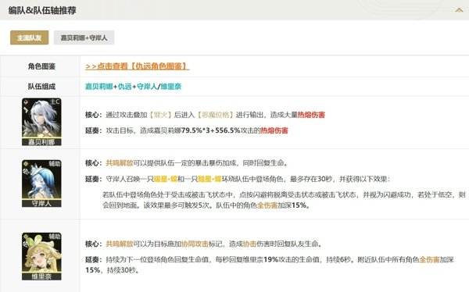This screenshot has width=469, height=292.
Task: Click the 【恶魔位格】 term text
Action: point(216,115)
